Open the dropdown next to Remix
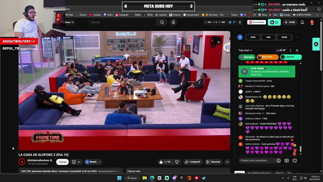This screenshot has height=182, width=323. tap(100, 162)
